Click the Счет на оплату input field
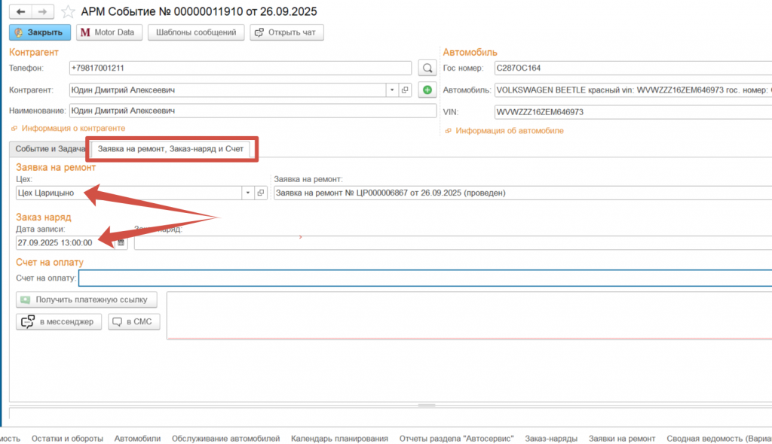Image resolution: width=772 pixels, height=444 pixels. click(422, 278)
